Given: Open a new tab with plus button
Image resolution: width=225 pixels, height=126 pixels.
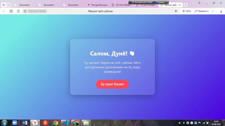Looking at the screenshot, I should pyautogui.click(x=186, y=5).
